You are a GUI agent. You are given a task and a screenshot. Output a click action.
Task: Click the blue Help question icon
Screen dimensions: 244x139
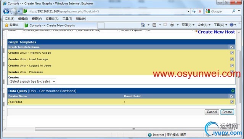[x=232, y=25]
